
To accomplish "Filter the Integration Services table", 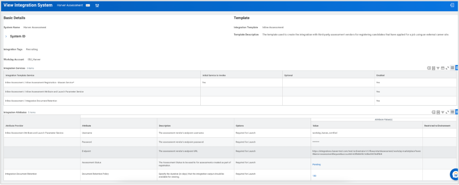I will tap(438, 68).
